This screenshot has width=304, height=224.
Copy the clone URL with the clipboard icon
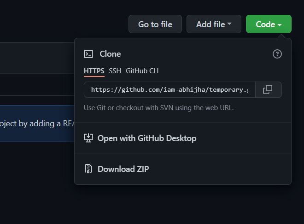[268, 89]
